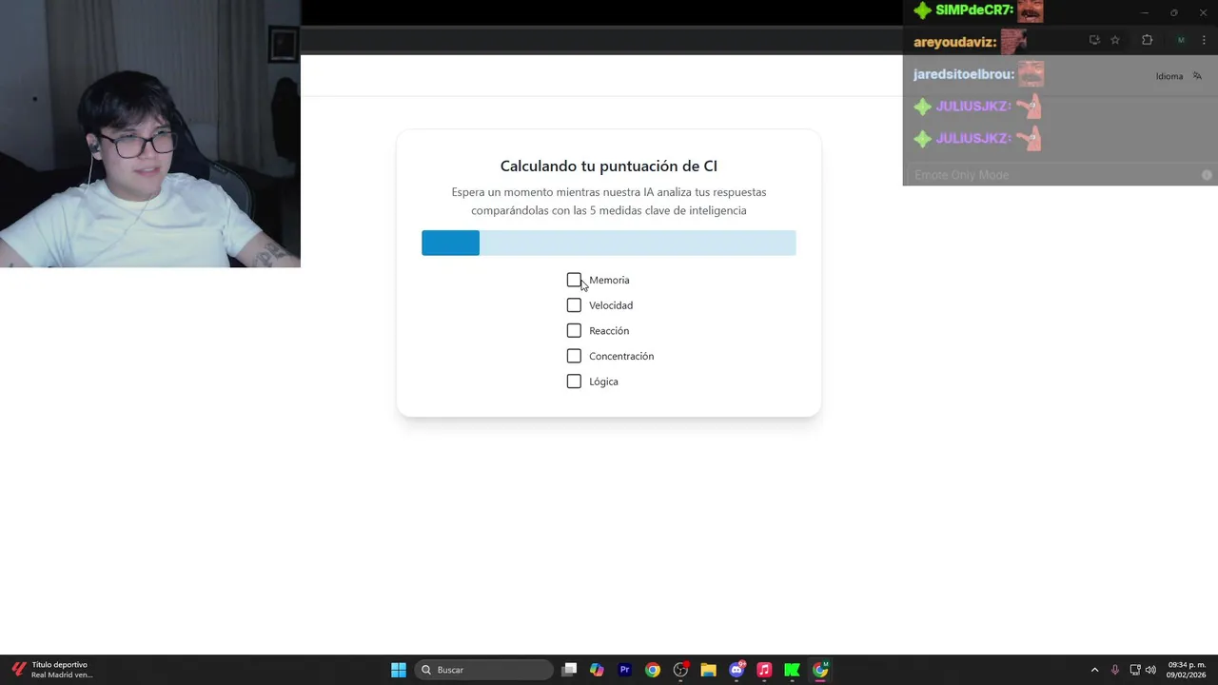Open network settings tray icon
The width and height of the screenshot is (1218, 685).
[x=1135, y=670]
